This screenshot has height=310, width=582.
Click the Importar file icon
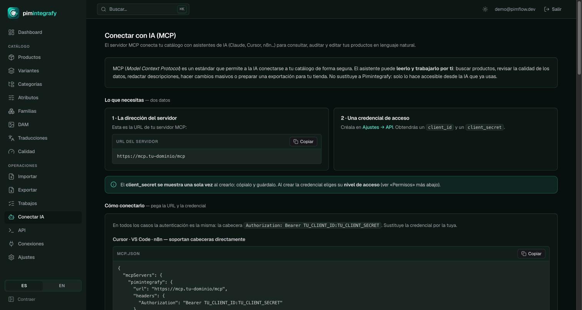11,177
